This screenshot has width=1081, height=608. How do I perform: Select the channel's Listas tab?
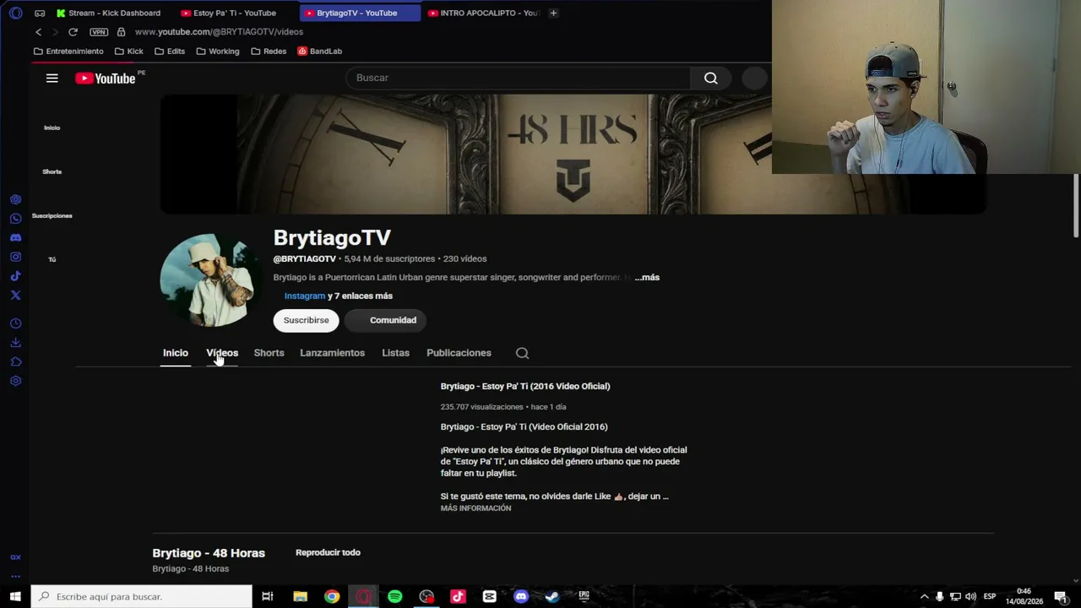(395, 353)
